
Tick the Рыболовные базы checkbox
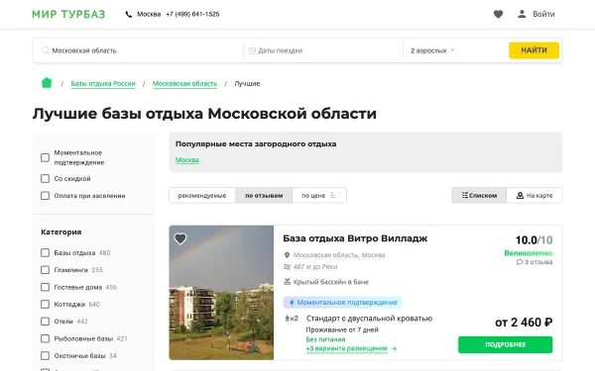point(46,338)
